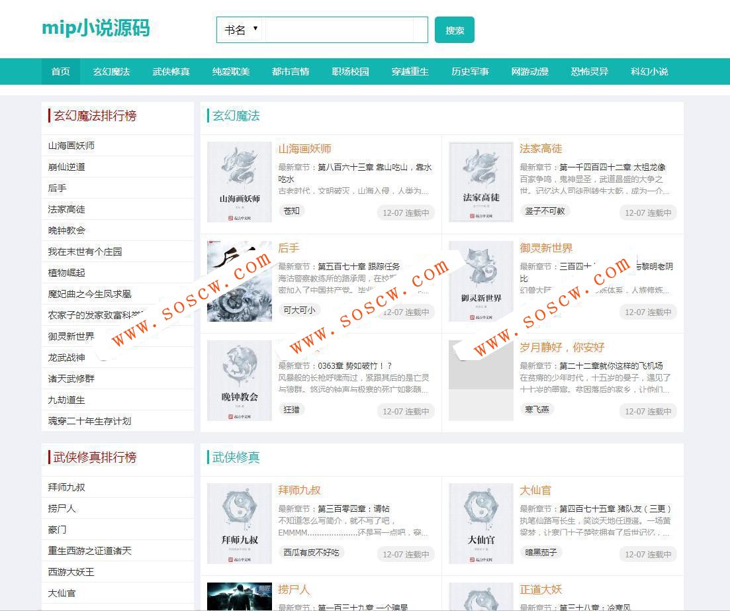Open the 纯爱耽美 nav category

tap(231, 71)
